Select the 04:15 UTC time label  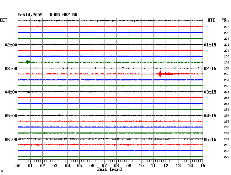210,116
